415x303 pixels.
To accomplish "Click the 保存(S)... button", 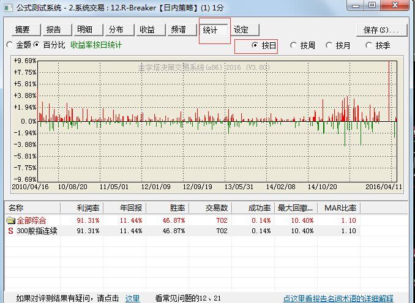I will point(379,29).
